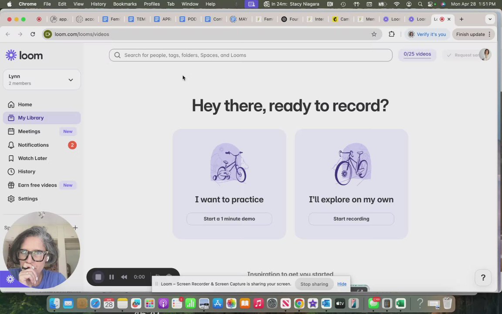Switch to the MAY browser tab
The width and height of the screenshot is (502, 314).
[239, 19]
